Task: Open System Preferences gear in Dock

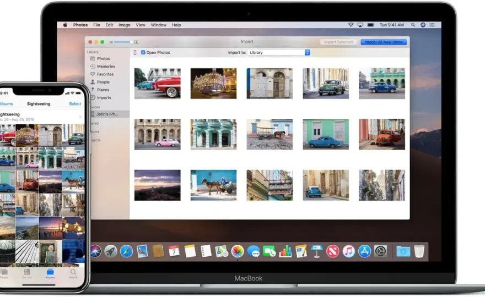Action: point(380,251)
